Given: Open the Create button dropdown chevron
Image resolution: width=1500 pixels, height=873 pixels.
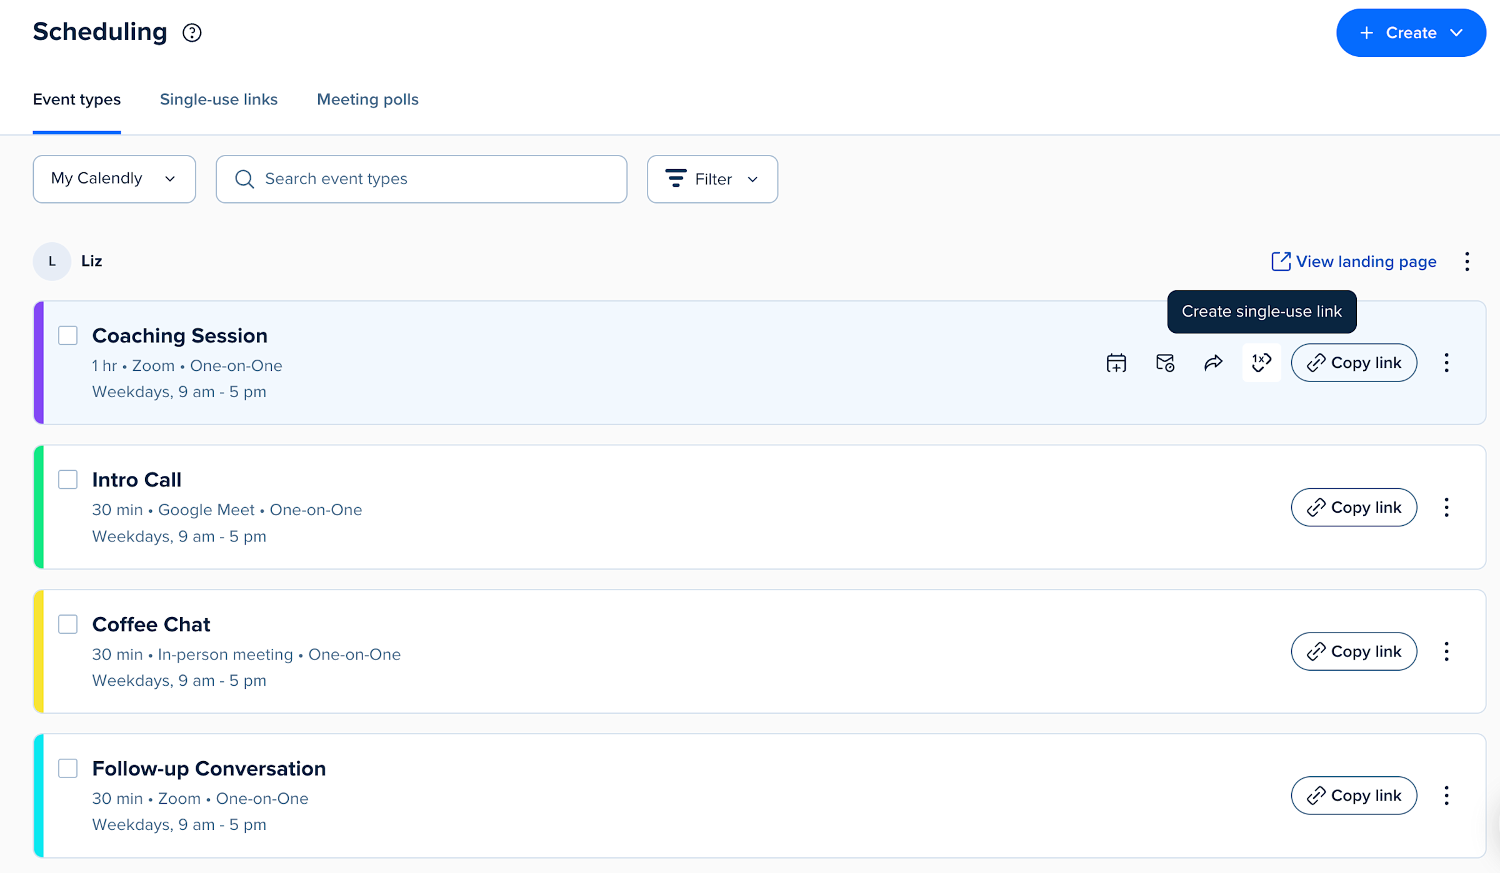Looking at the screenshot, I should [1457, 32].
